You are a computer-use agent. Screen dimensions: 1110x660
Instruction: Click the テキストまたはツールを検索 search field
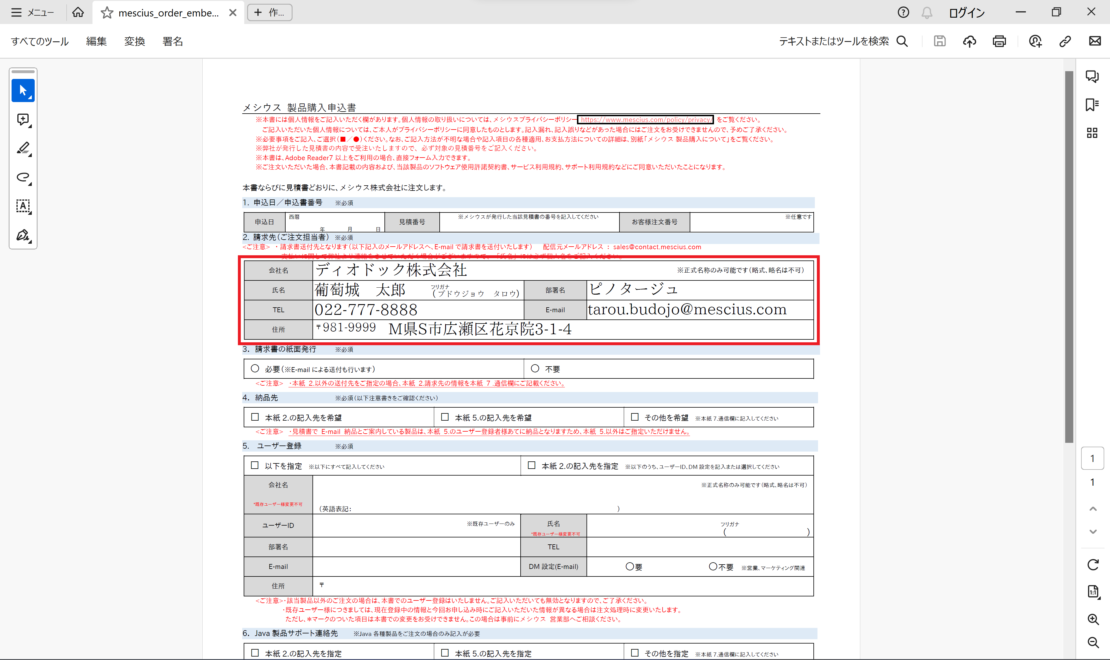(834, 41)
